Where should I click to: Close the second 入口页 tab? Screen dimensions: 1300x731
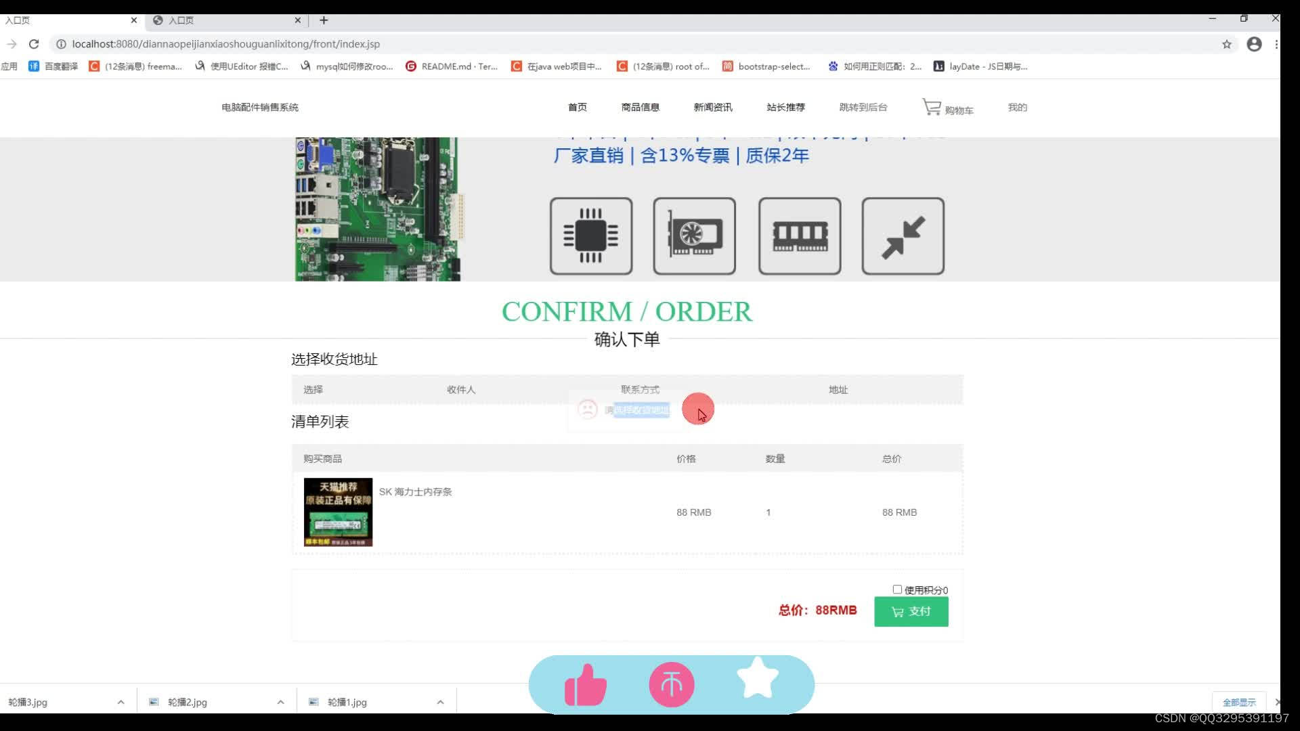(x=298, y=20)
